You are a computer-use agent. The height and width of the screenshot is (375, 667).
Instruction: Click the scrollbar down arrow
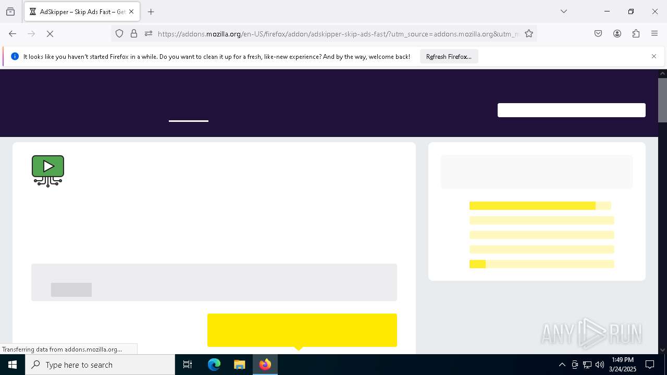tap(662, 350)
